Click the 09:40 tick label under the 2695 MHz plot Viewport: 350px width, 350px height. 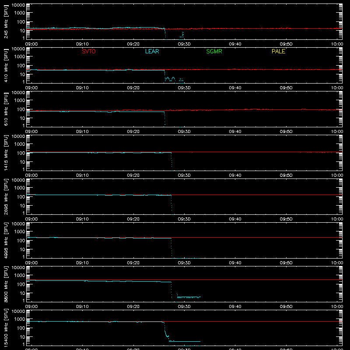(x=235, y=219)
